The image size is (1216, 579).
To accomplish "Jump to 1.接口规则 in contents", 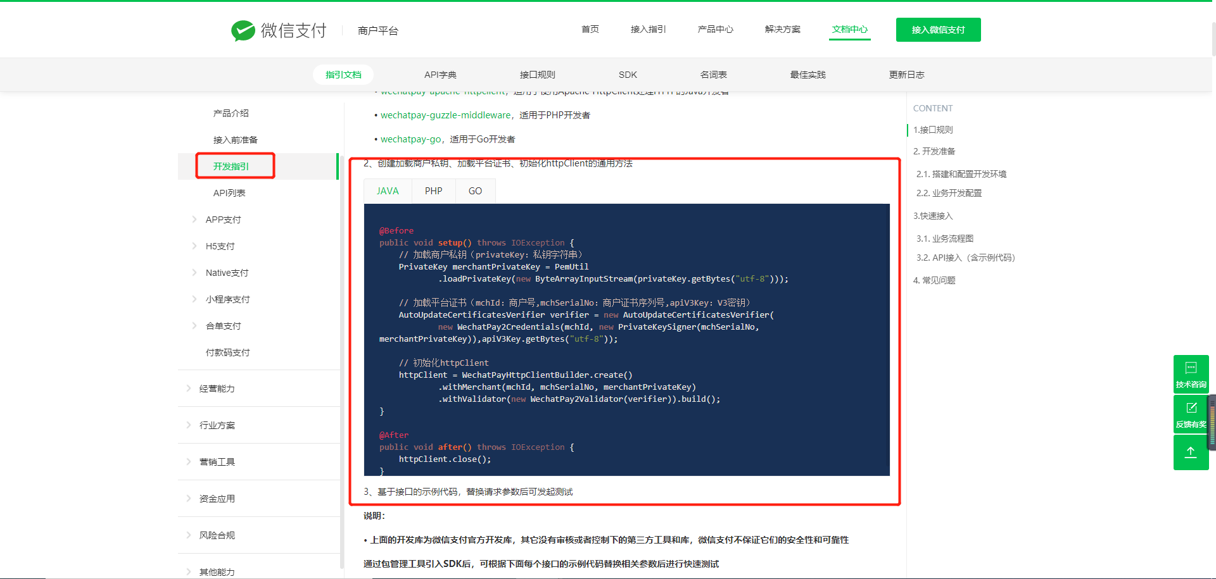I will (x=933, y=130).
